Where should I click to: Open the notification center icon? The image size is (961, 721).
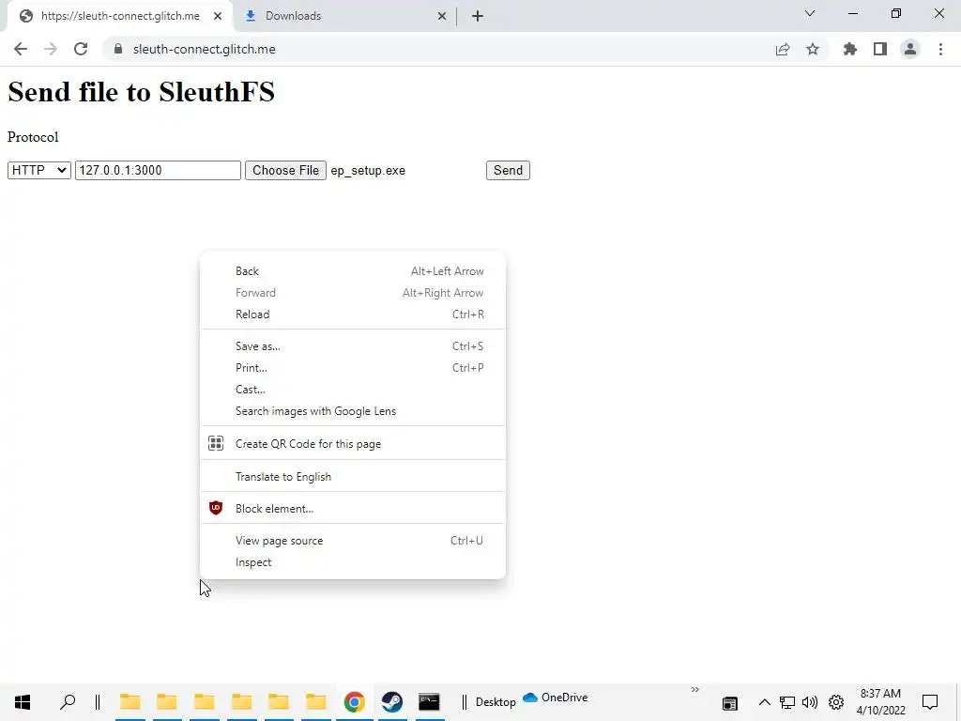click(x=930, y=702)
